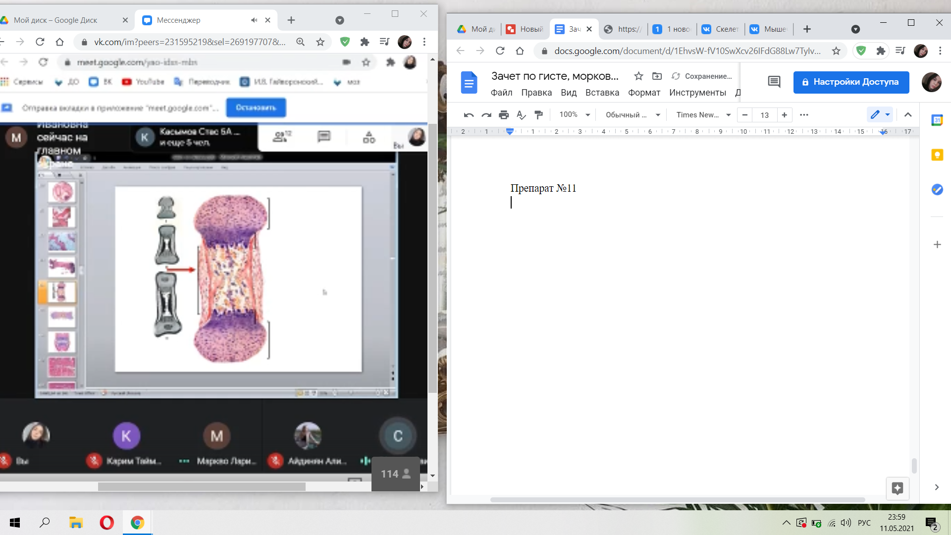The width and height of the screenshot is (951, 535).
Task: Show hidden system tray icons
Action: 786,523
